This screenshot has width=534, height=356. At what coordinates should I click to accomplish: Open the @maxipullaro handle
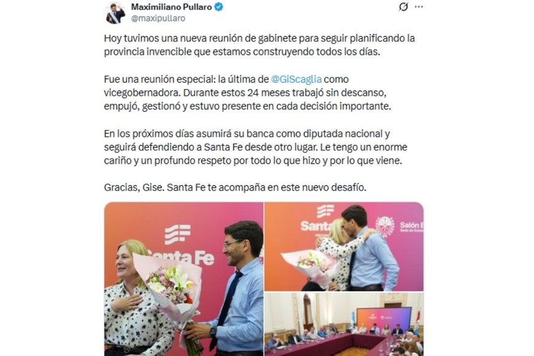158,18
